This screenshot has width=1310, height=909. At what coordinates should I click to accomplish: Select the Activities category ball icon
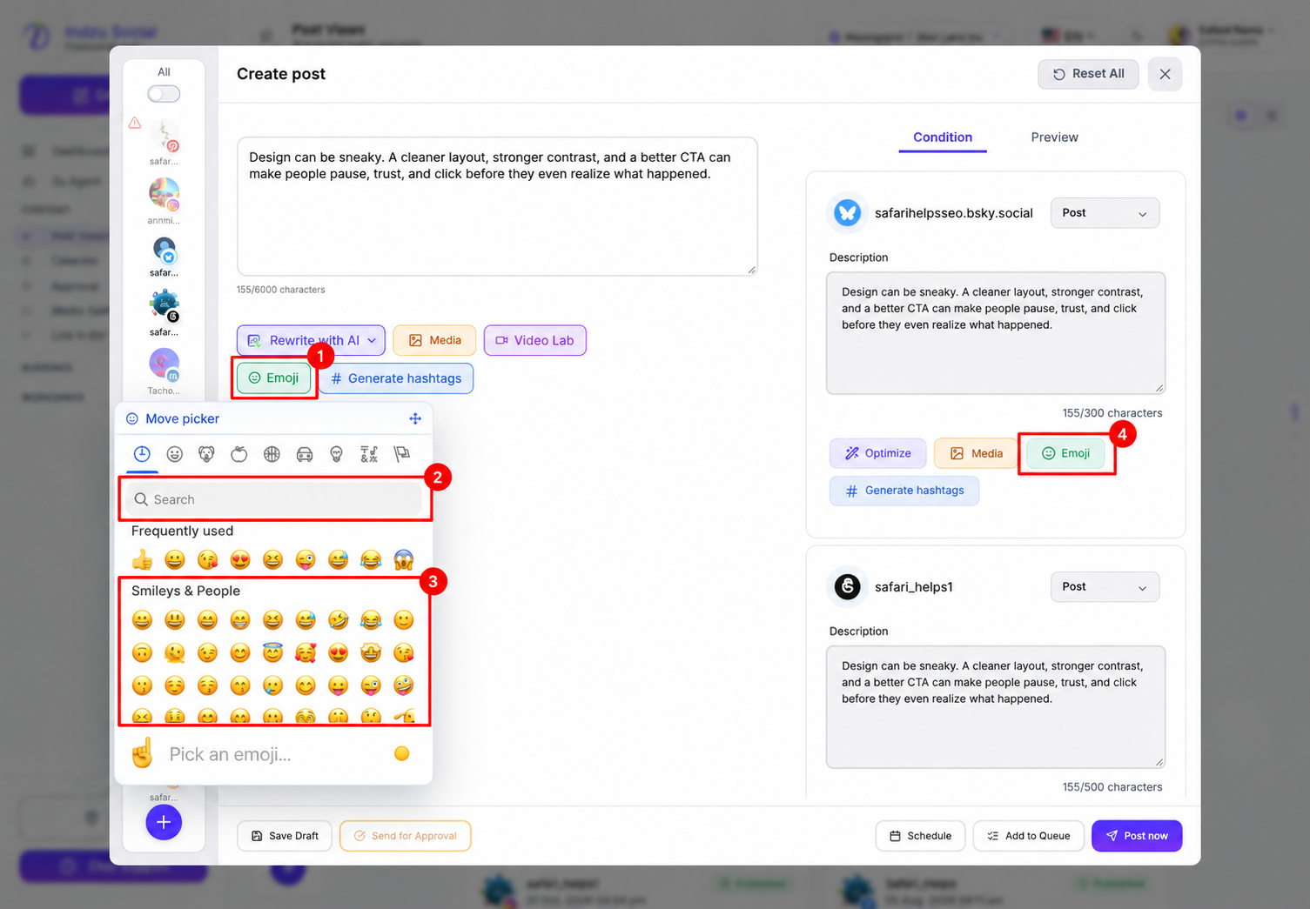click(x=272, y=454)
